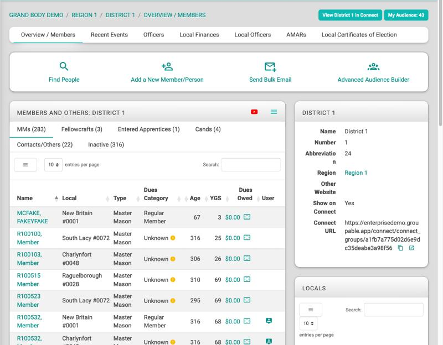Open dues icon for New Britain R100532 row

tap(247, 321)
